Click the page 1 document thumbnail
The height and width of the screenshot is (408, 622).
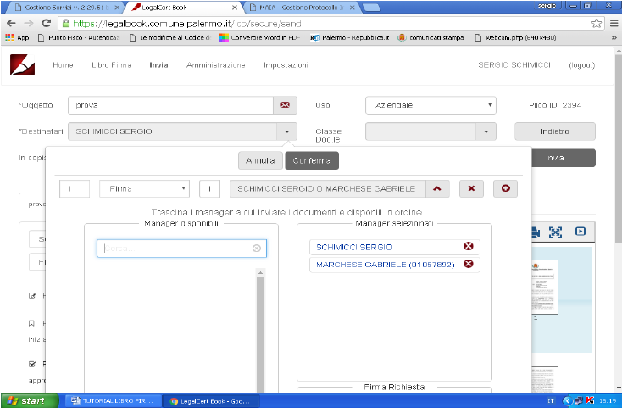pos(545,287)
